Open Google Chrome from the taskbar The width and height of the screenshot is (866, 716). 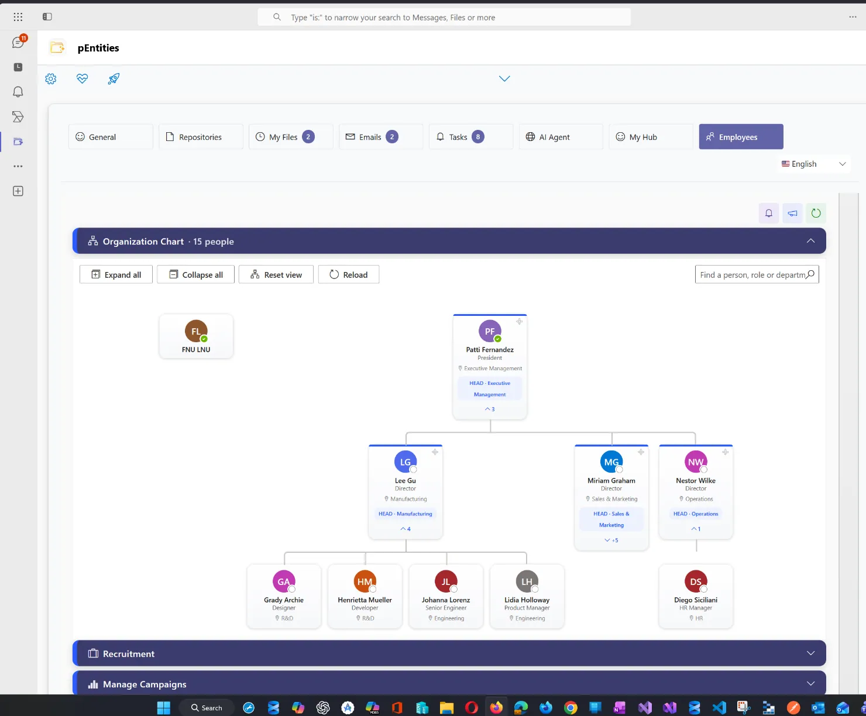(571, 708)
